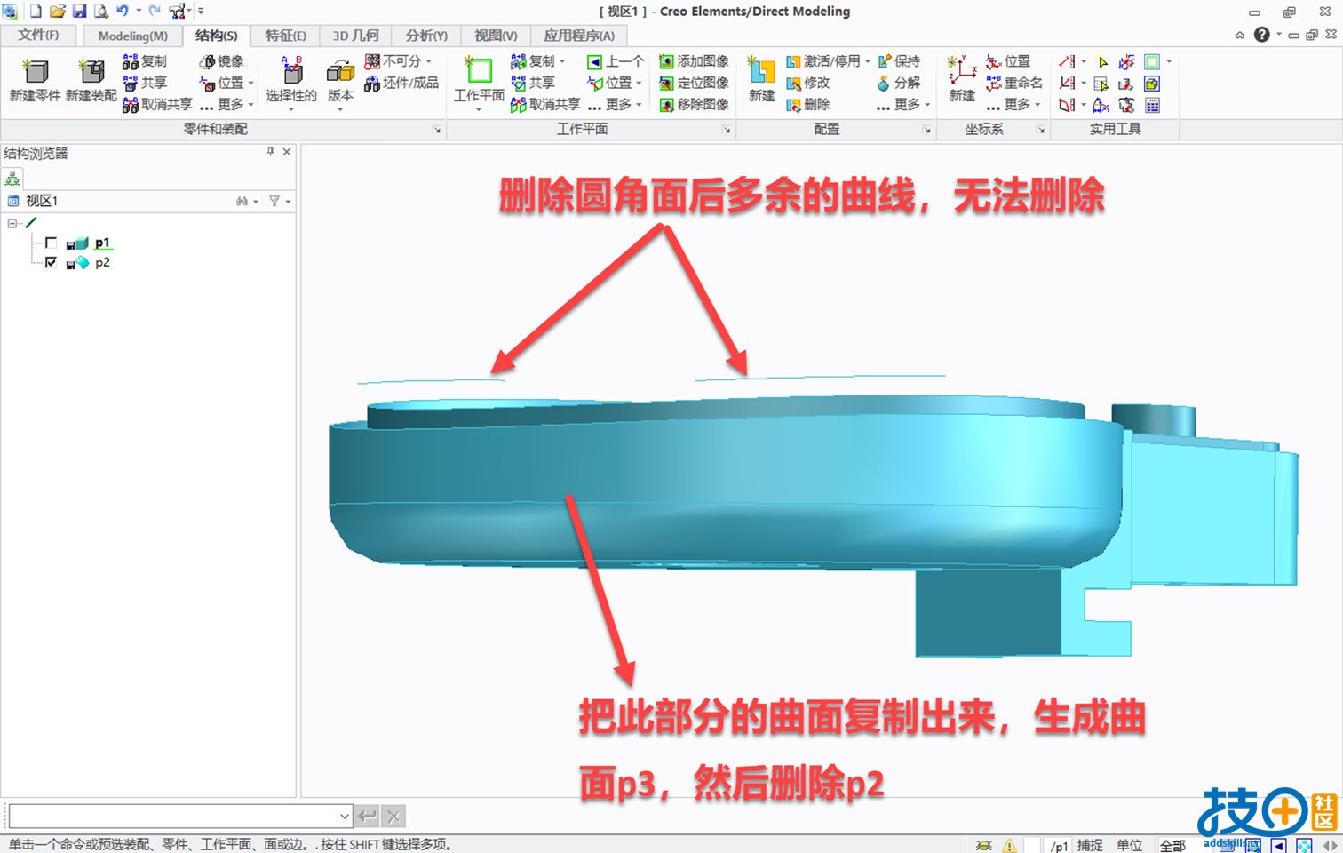Toggle the checkbox for part p1
The image size is (1343, 853).
pyautogui.click(x=51, y=243)
